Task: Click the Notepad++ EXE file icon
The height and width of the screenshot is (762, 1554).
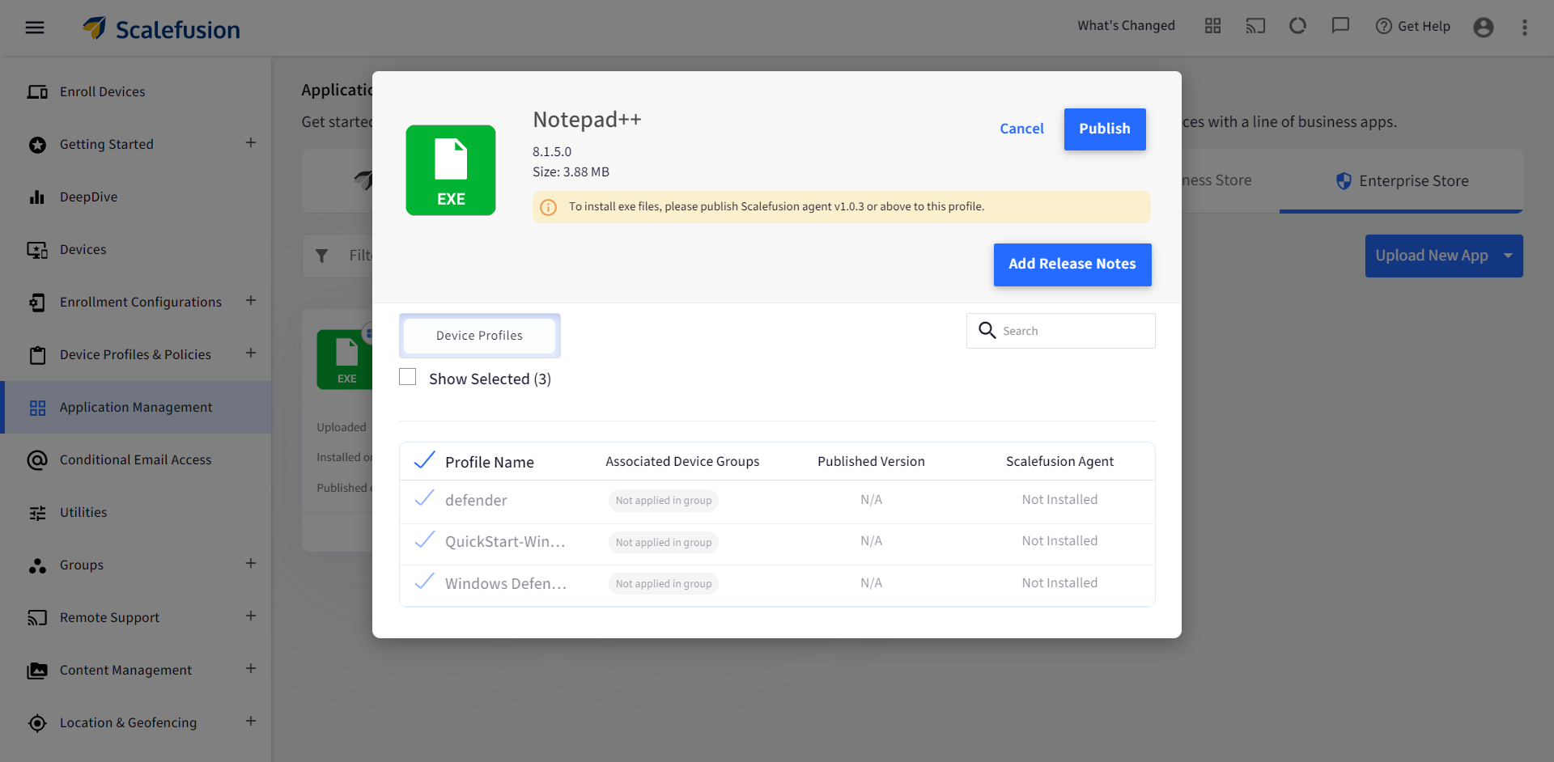Action: (451, 170)
